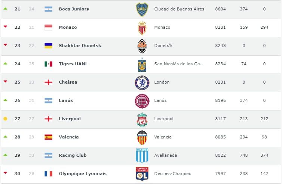
Task: Click the Tigres UANL club crest
Action: [142, 64]
